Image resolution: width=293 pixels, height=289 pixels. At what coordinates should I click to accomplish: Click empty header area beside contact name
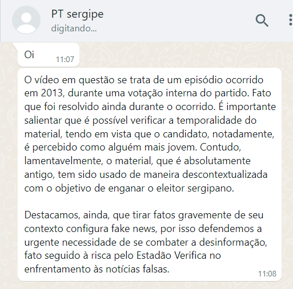(x=177, y=21)
